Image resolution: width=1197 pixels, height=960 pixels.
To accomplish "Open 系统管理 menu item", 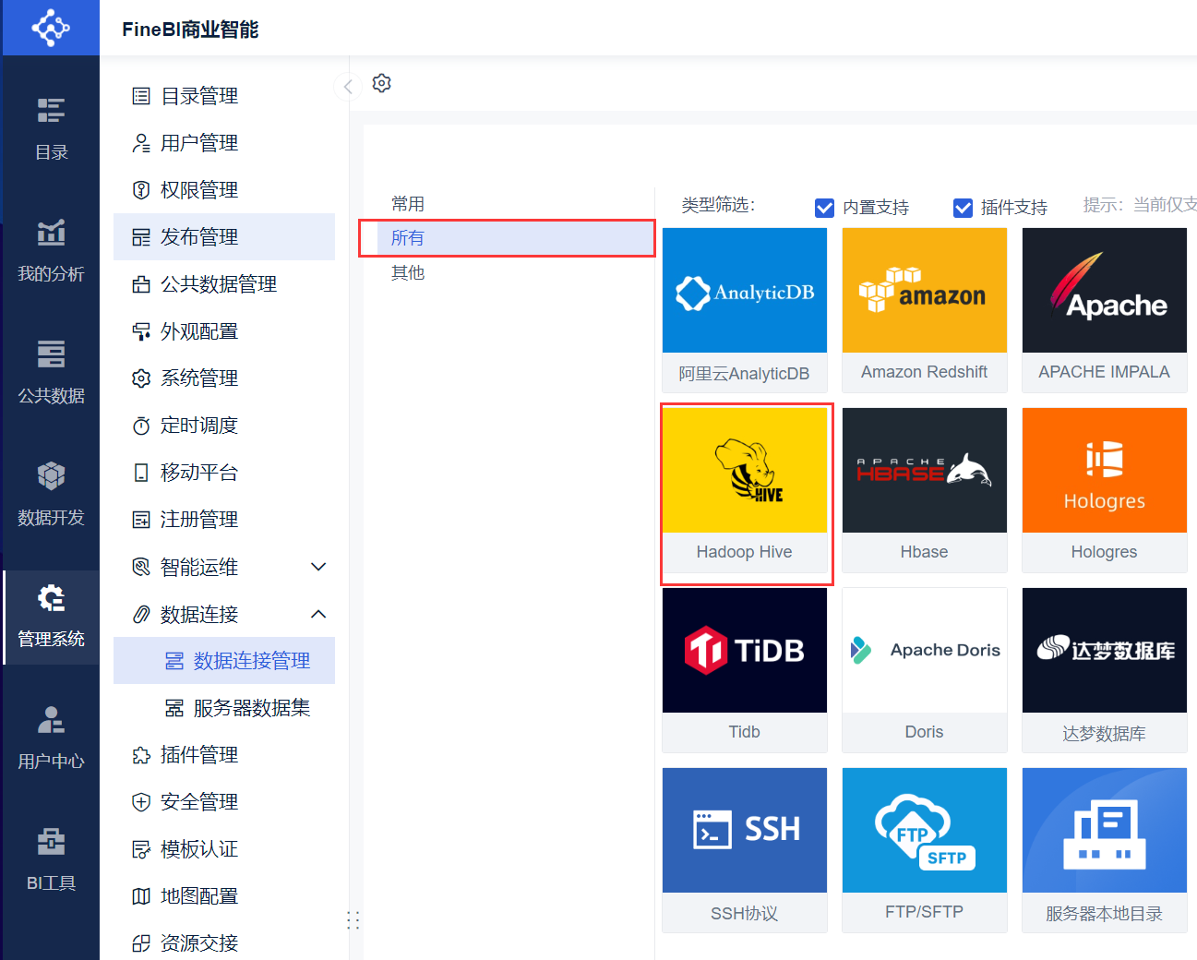I will point(224,378).
